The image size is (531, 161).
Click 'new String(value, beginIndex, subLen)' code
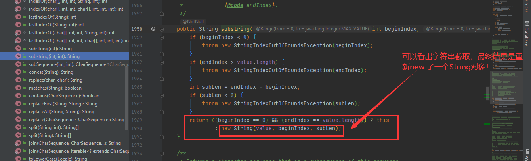pos(280,128)
